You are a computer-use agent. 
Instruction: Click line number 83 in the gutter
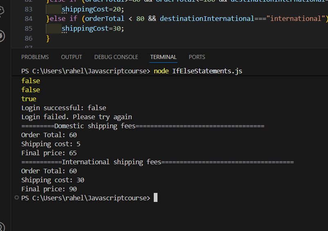[28, 9]
